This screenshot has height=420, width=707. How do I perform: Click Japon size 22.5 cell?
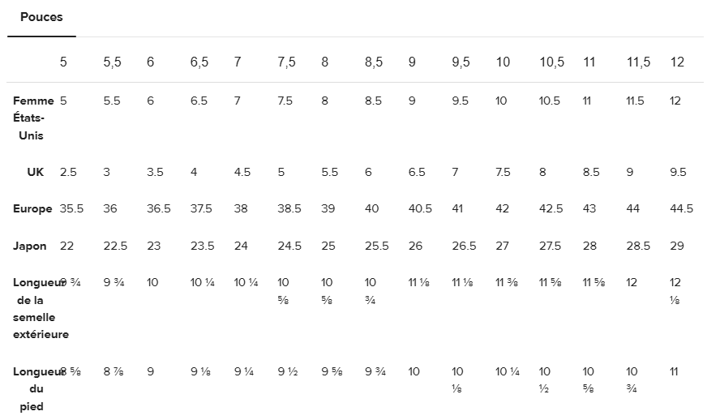click(115, 246)
